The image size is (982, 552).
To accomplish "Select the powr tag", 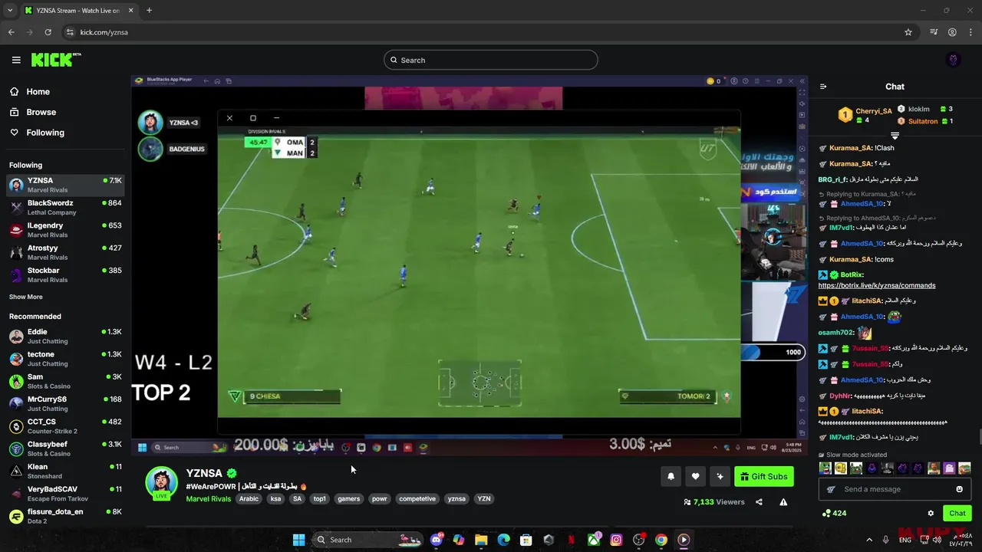I will 379,499.
